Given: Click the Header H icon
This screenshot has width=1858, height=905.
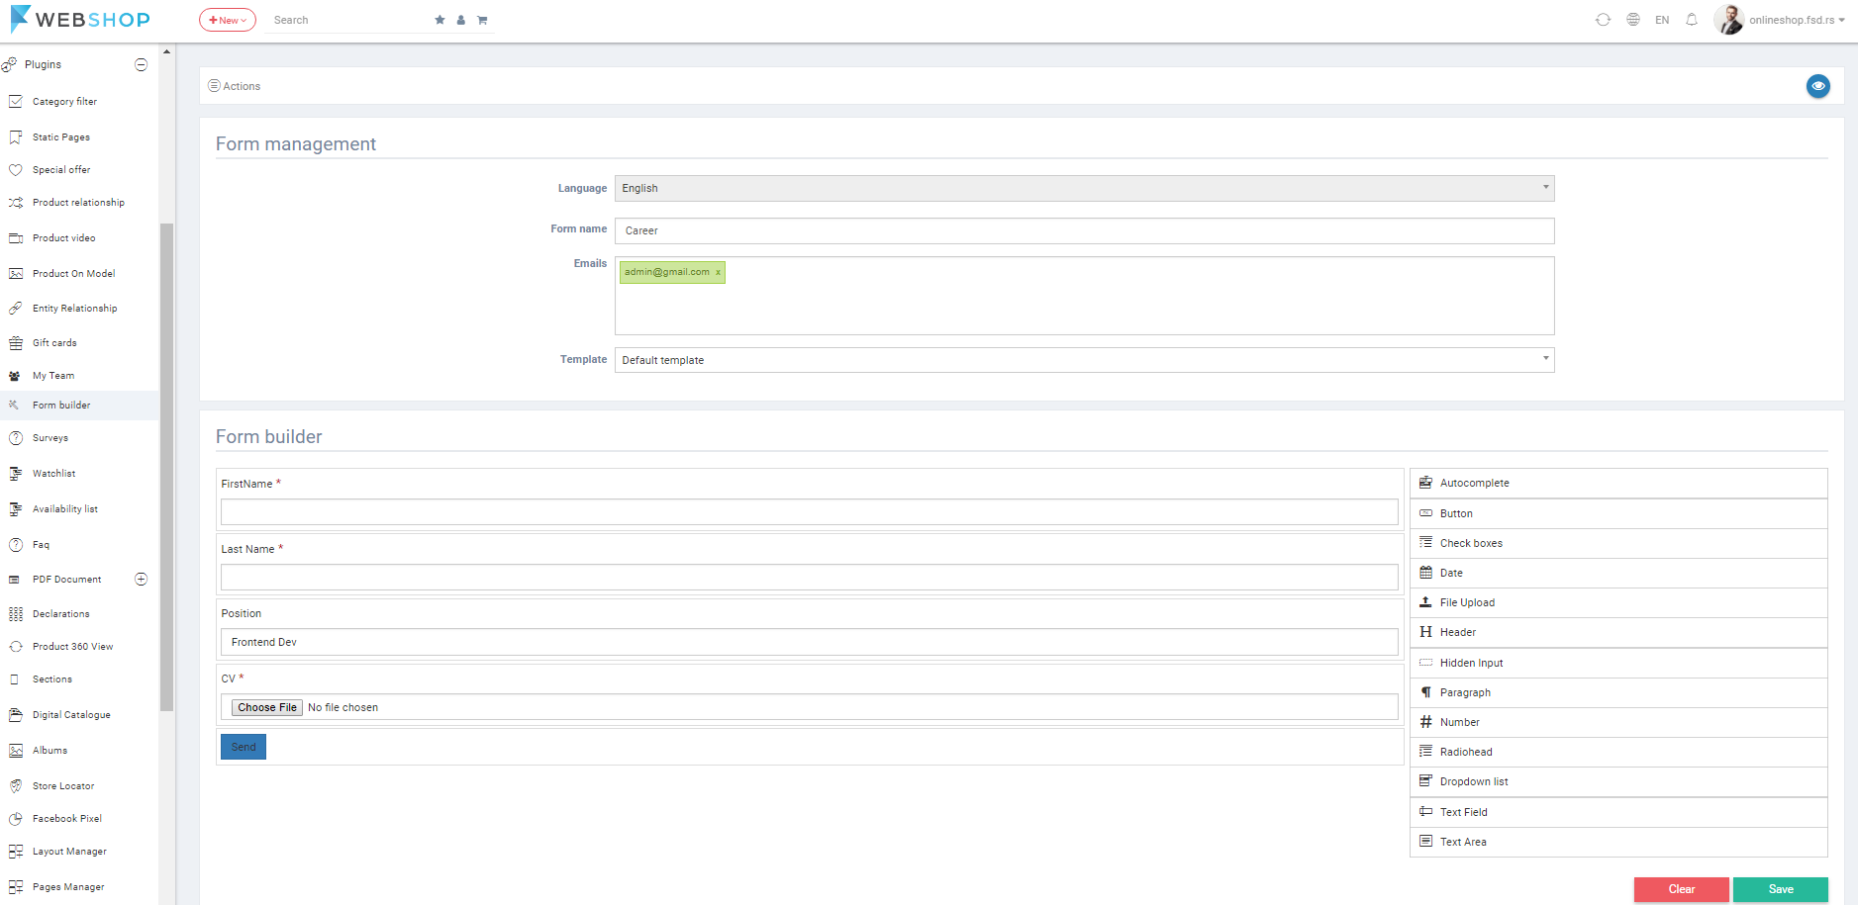Looking at the screenshot, I should pos(1425,632).
